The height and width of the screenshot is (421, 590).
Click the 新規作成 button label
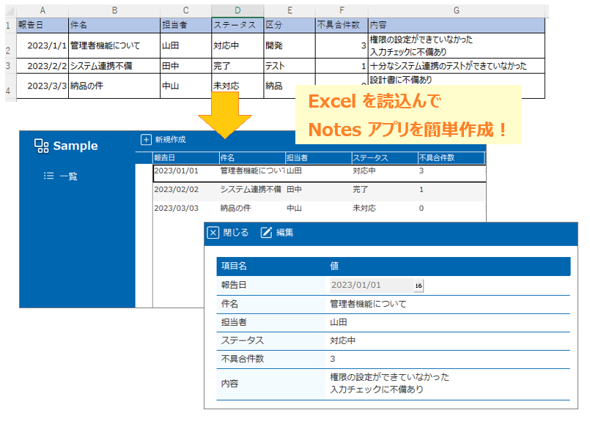point(171,139)
